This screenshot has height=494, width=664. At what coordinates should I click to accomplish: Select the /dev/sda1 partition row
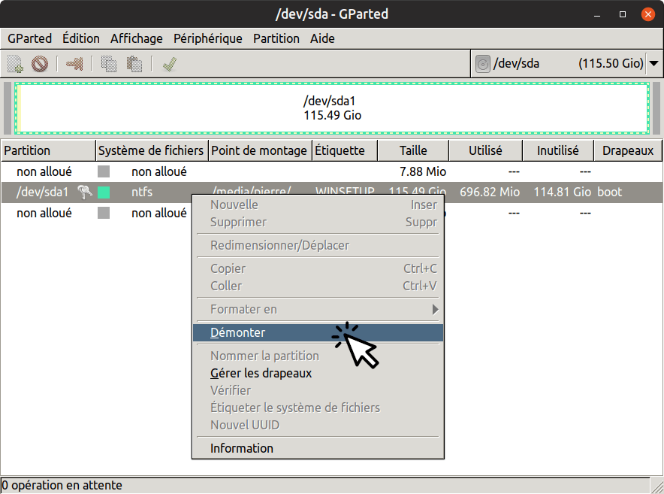pyautogui.click(x=332, y=192)
